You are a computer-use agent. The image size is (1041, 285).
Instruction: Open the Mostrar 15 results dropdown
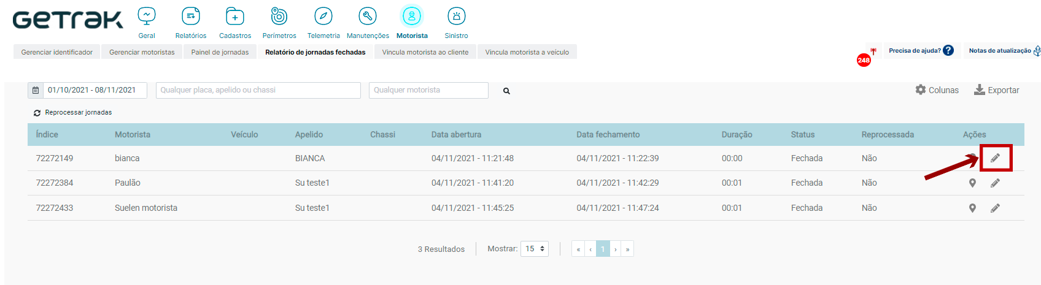point(535,249)
